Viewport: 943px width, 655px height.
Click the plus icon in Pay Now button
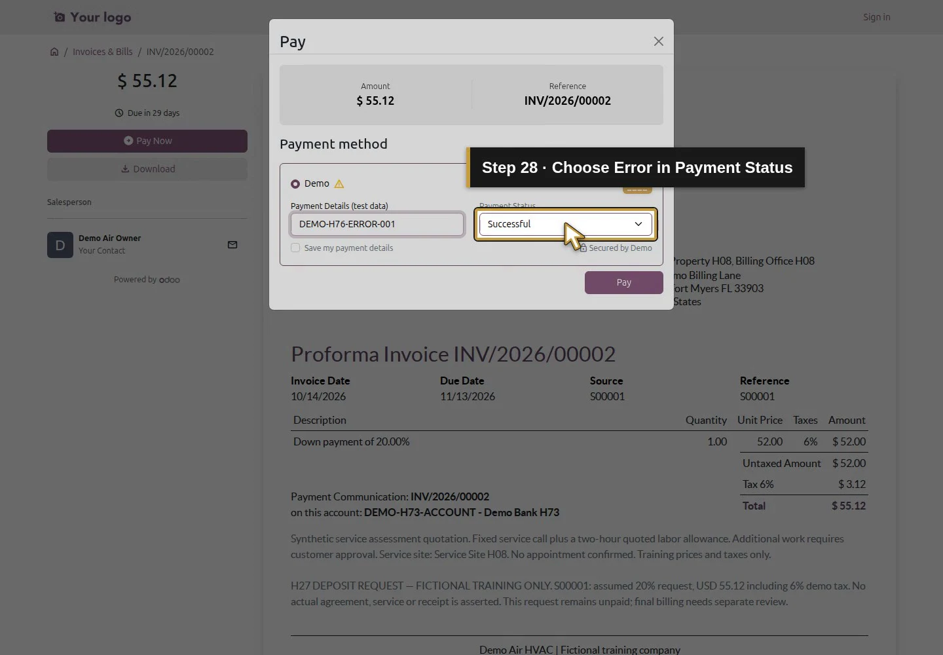(x=128, y=141)
